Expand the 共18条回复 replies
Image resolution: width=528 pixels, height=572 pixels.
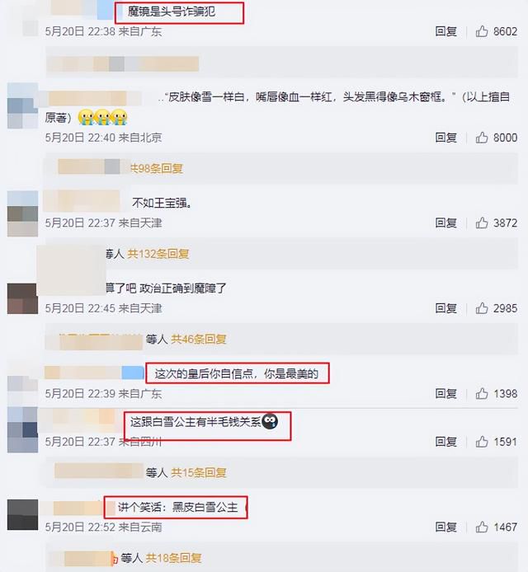(173, 558)
